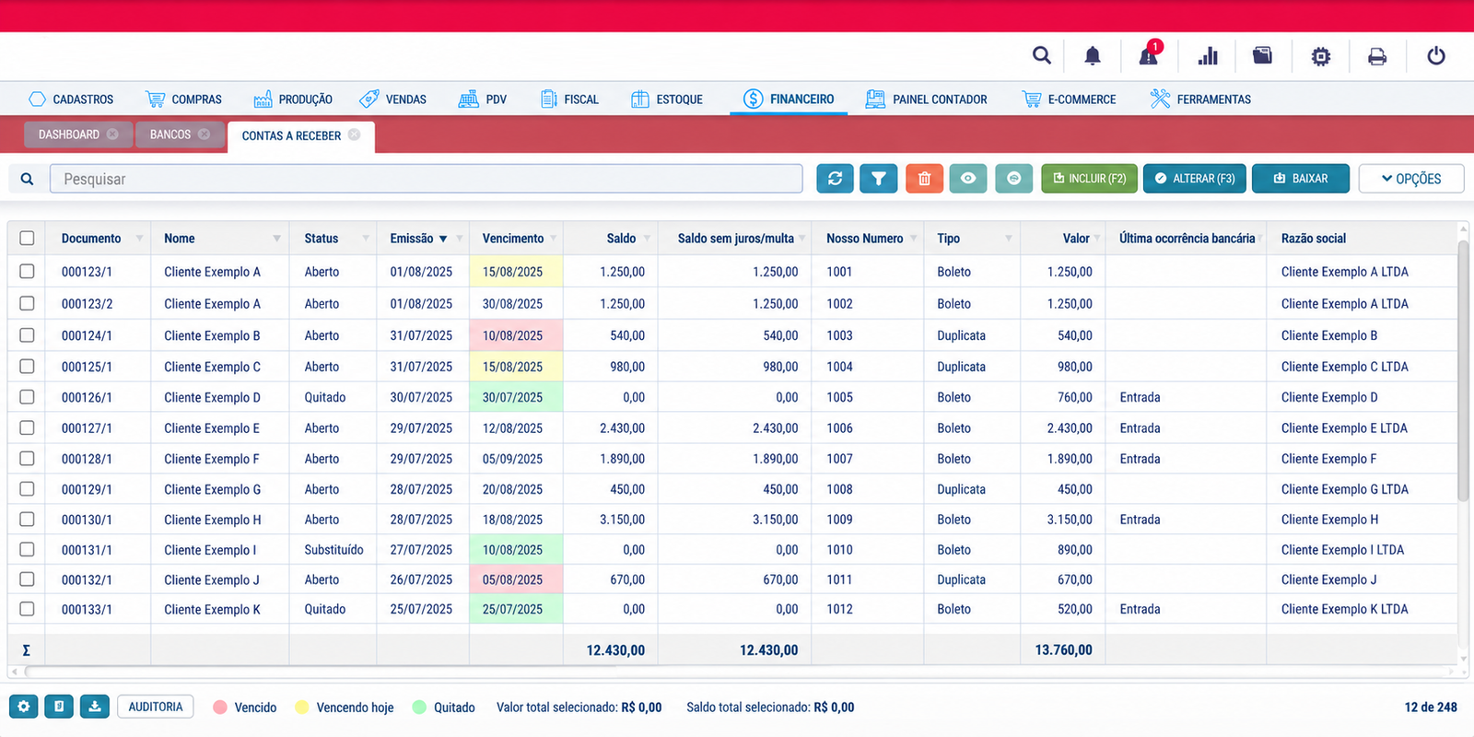Open the notifications bell

coord(1093,56)
